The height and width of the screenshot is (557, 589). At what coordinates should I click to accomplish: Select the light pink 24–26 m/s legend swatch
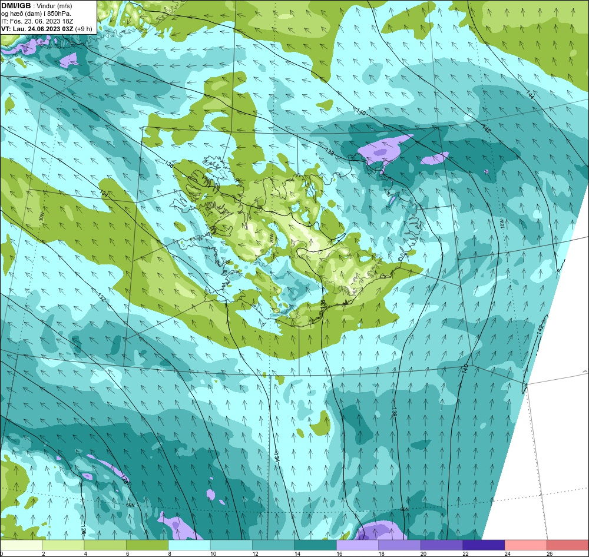tap(526, 545)
